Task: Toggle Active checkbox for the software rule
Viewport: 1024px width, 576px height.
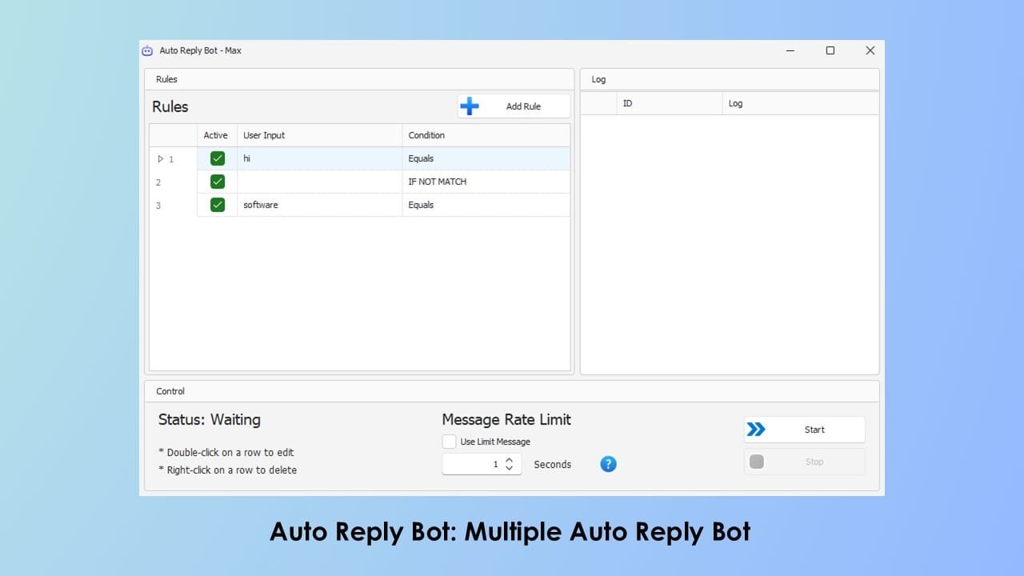Action: pos(218,205)
